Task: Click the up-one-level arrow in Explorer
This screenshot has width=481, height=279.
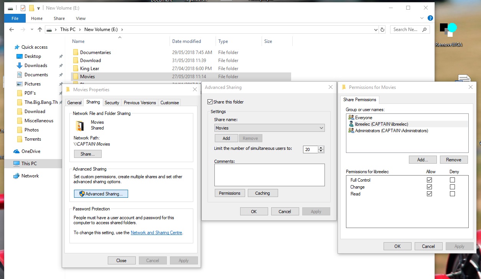Action: (40, 30)
